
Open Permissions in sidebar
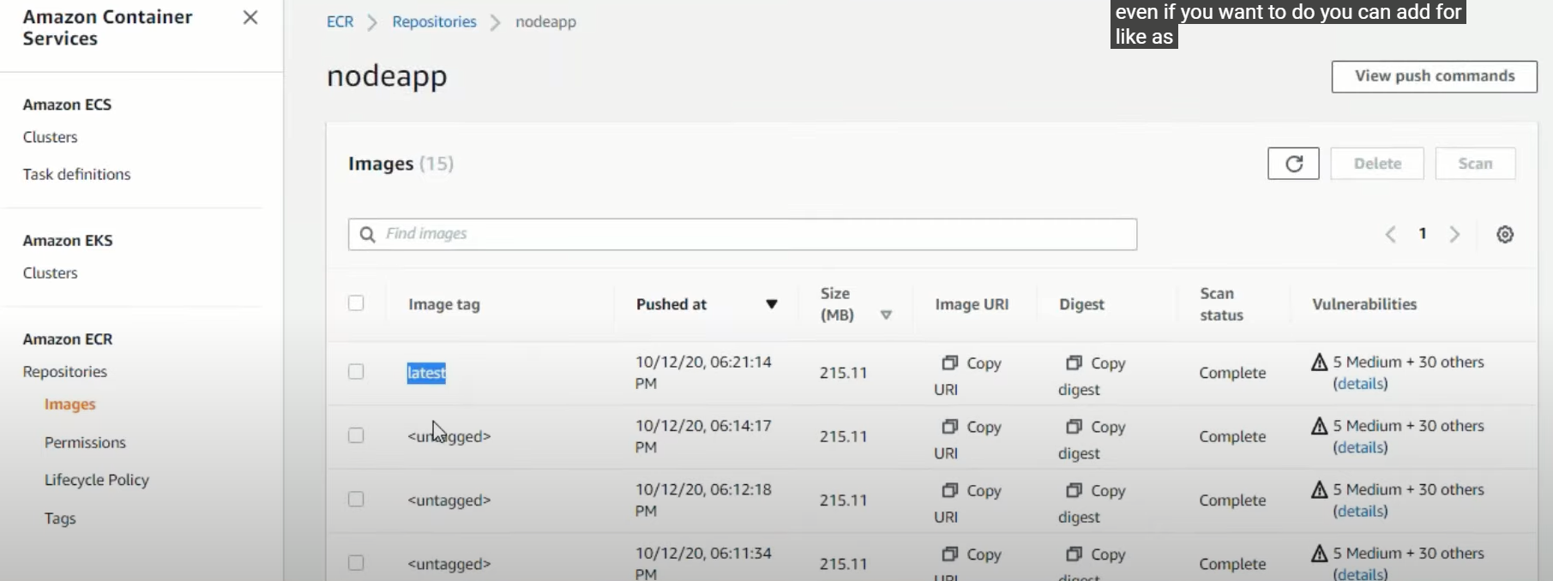pos(85,442)
